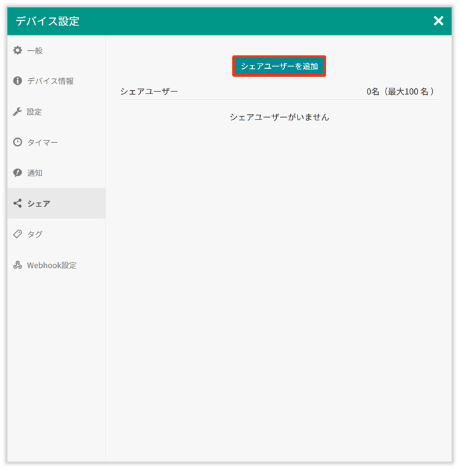The width and height of the screenshot is (459, 469).
Task: Go to the 設定 section
Action: tap(35, 112)
